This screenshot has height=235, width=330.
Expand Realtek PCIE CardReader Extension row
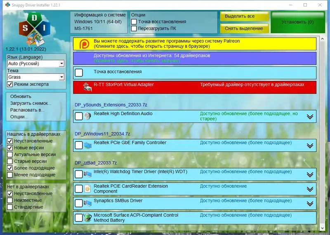tap(310, 189)
